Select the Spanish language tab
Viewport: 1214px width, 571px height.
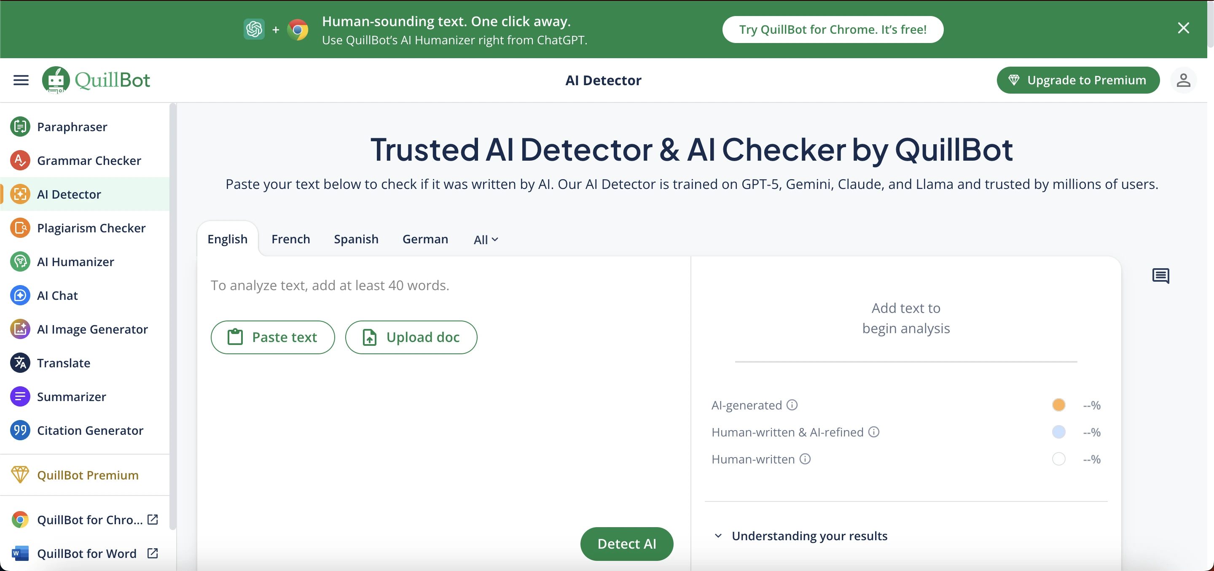(356, 239)
